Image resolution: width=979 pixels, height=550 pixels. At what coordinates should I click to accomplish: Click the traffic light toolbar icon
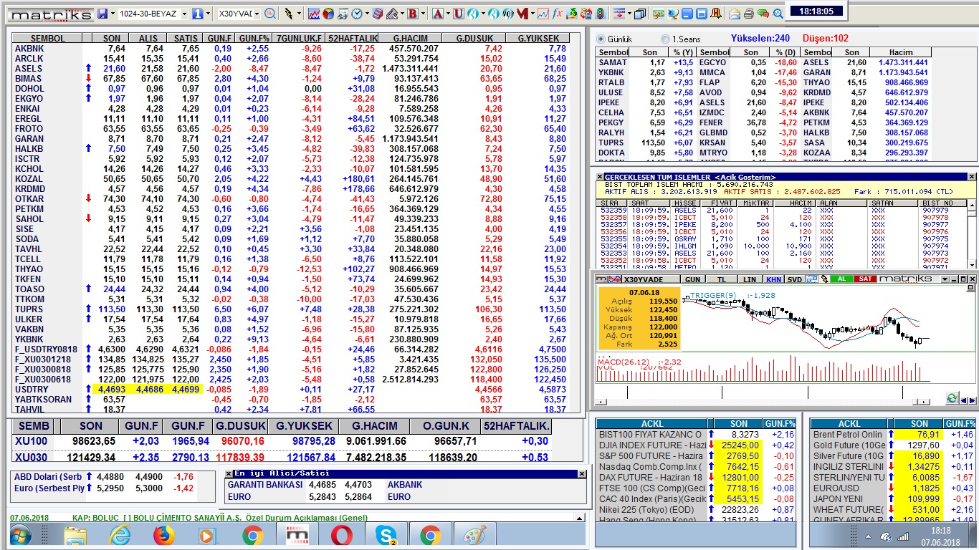[x=601, y=14]
